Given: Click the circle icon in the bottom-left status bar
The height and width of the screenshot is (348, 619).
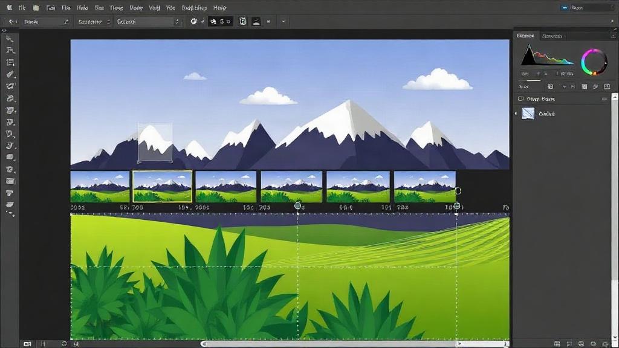Looking at the screenshot, I should [64, 344].
